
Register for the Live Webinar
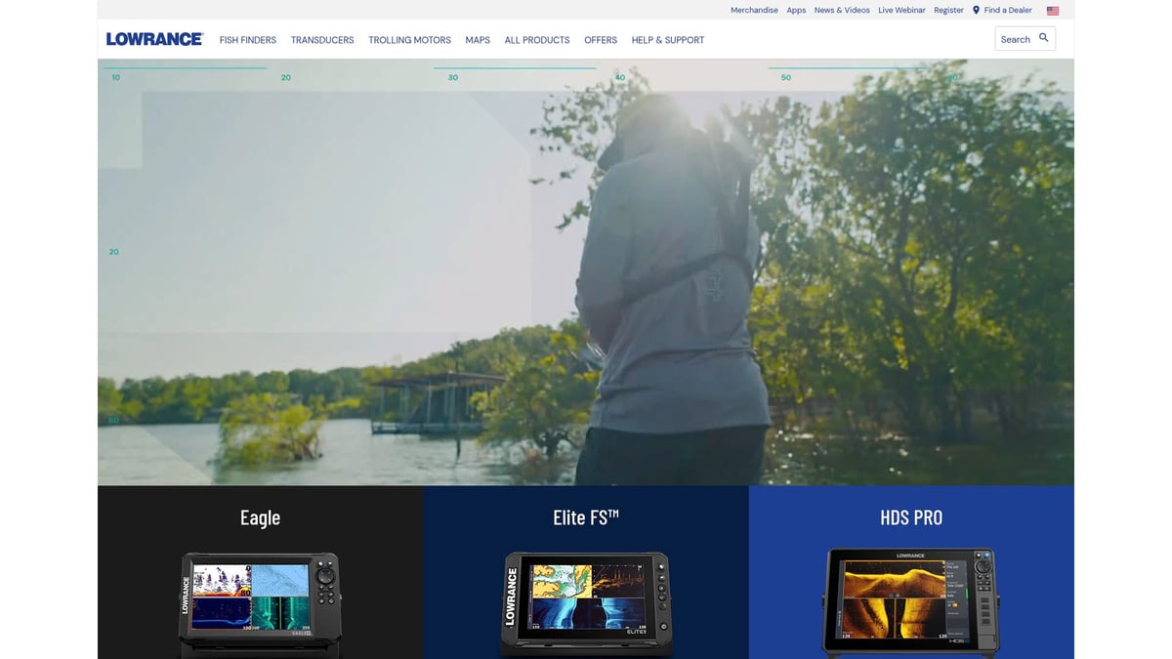901,10
